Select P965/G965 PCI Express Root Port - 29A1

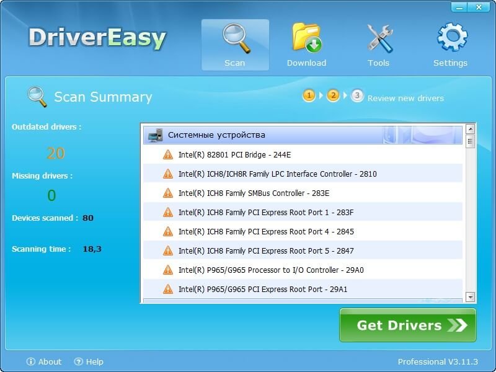click(303, 289)
